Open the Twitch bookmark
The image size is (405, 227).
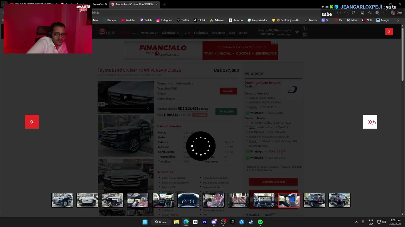[146, 20]
